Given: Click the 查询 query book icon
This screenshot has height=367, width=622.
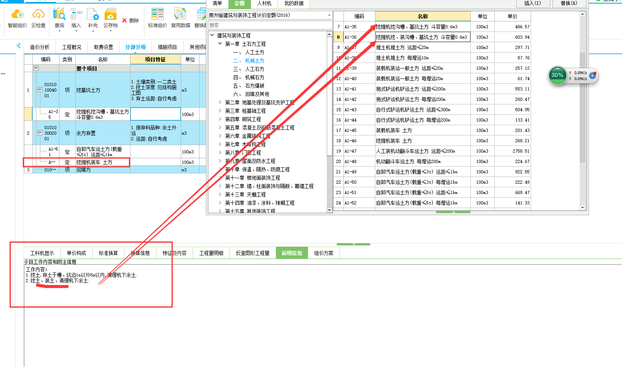Looking at the screenshot, I should pos(59,14).
